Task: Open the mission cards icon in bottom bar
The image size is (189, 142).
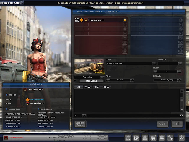Action: pyautogui.click(x=136, y=137)
